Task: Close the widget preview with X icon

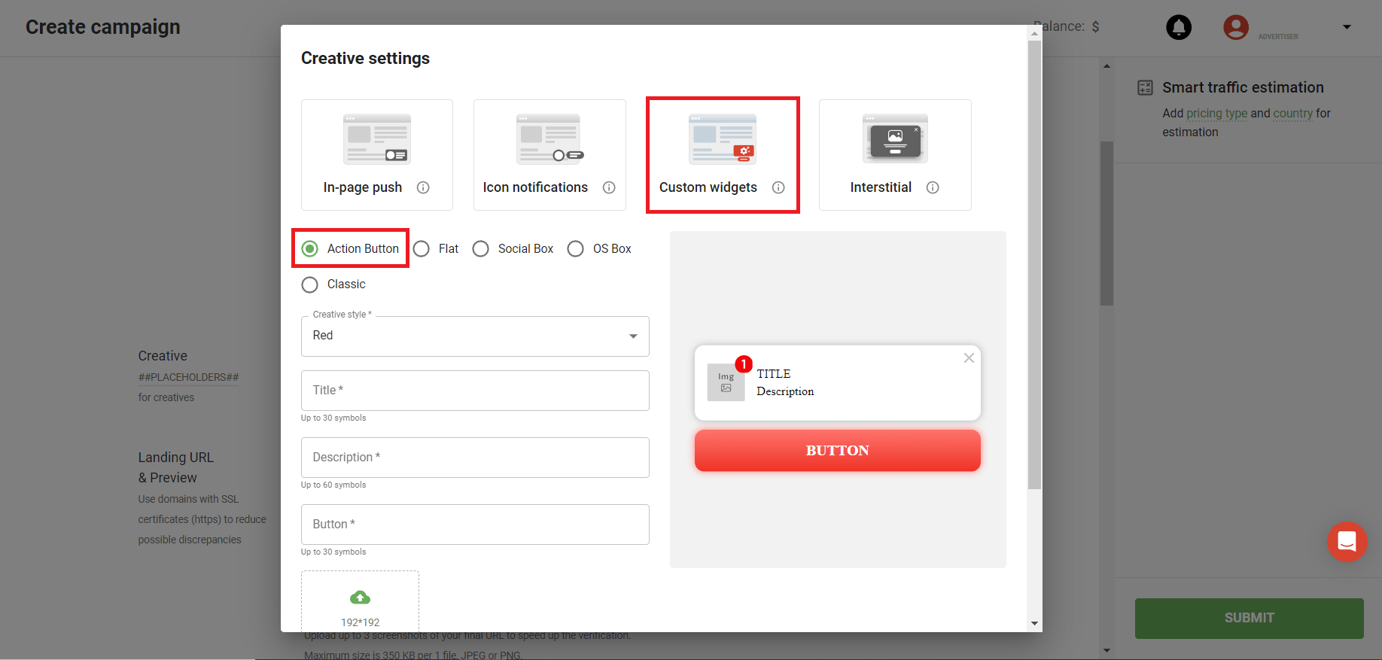Action: coord(969,358)
